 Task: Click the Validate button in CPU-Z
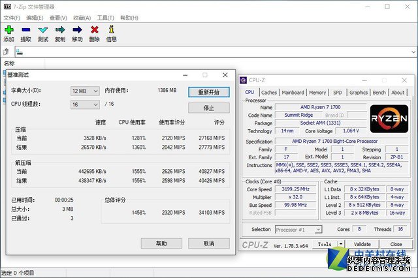pyautogui.click(x=362, y=244)
